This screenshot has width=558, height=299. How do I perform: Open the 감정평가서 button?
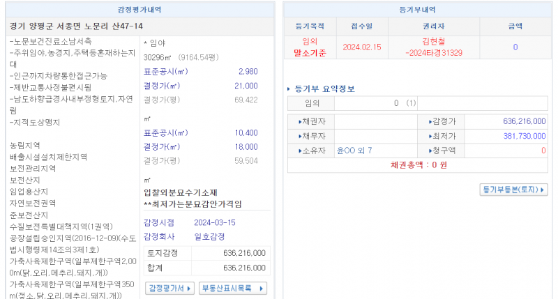pos(169,288)
